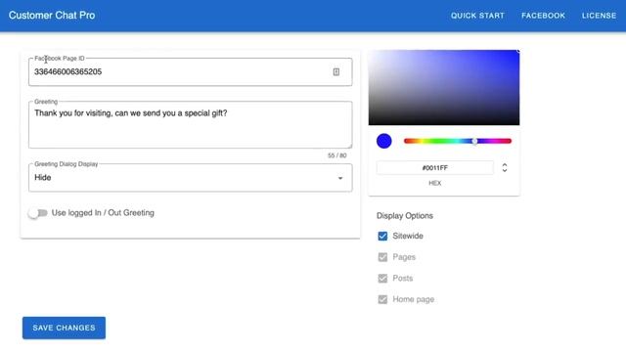Toggle the Pages checkbox

(x=382, y=257)
